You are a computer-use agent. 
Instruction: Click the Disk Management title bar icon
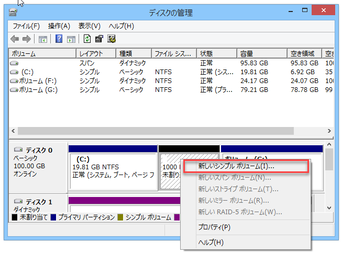[13, 12]
